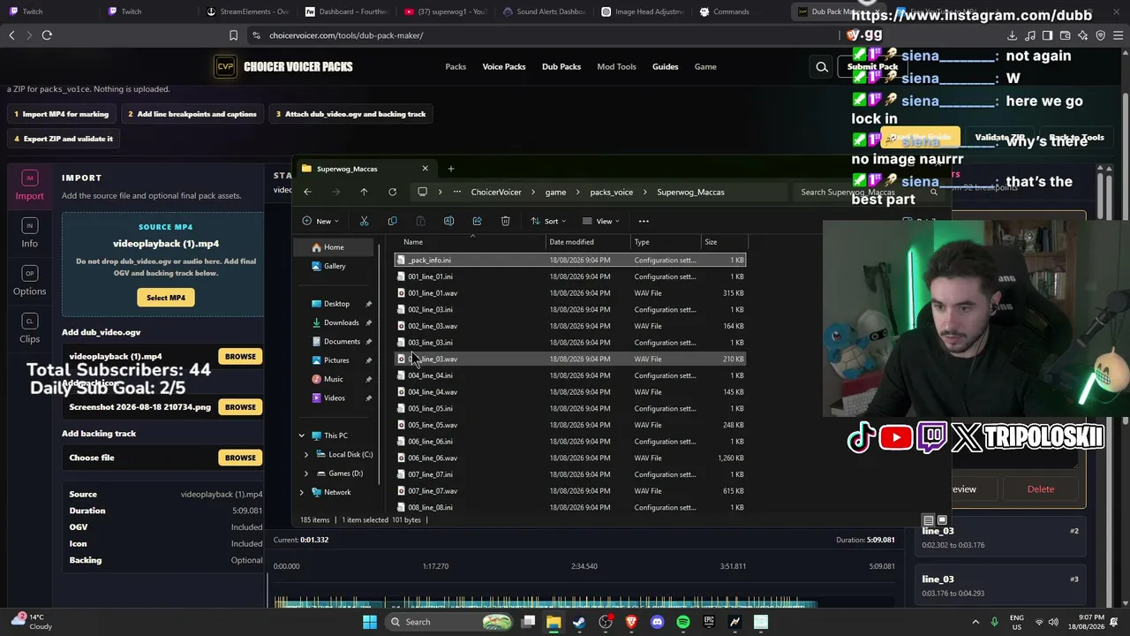Open the Info panel in the dub maker sidebar
This screenshot has width=1130, height=636.
tap(29, 233)
